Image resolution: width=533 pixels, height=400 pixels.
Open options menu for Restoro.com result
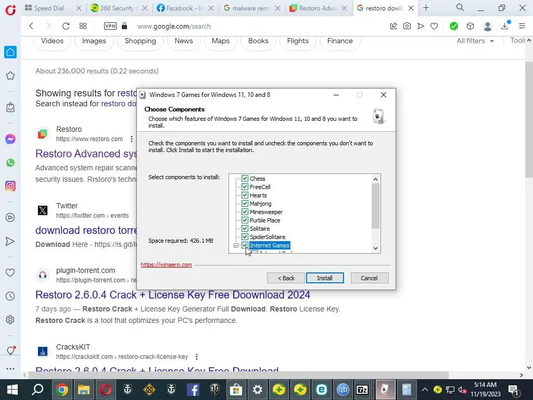point(132,139)
